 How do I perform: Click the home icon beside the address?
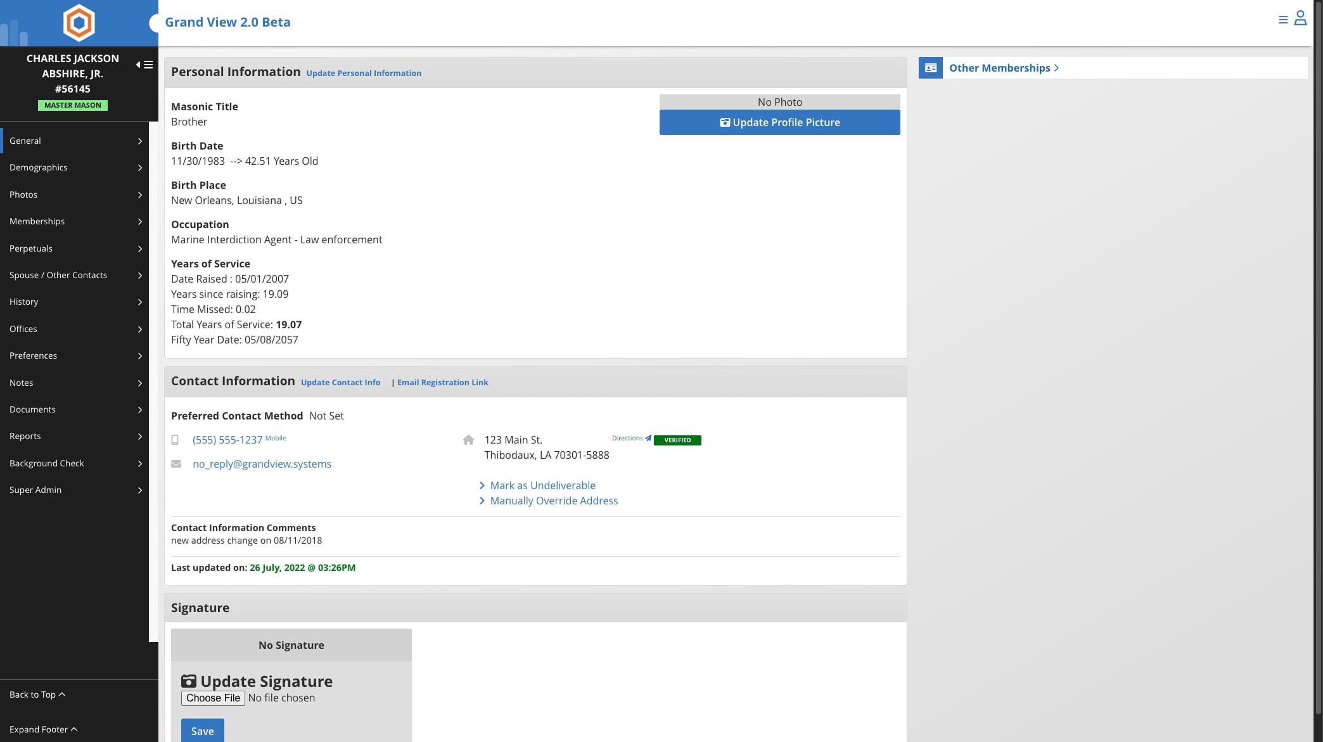coord(468,440)
